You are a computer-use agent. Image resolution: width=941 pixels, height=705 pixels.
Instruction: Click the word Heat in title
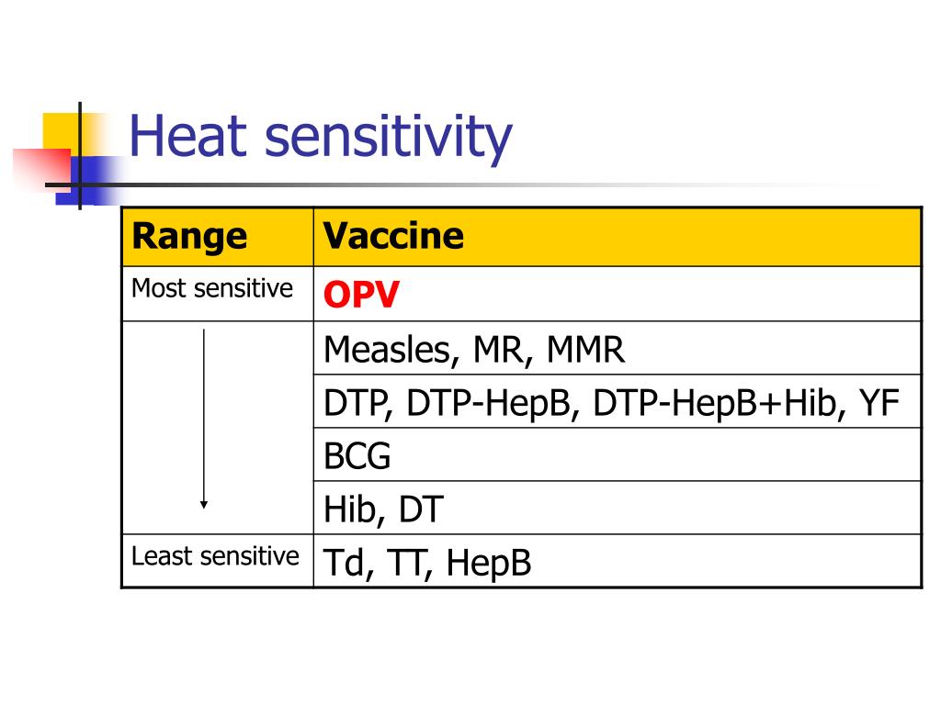click(187, 136)
